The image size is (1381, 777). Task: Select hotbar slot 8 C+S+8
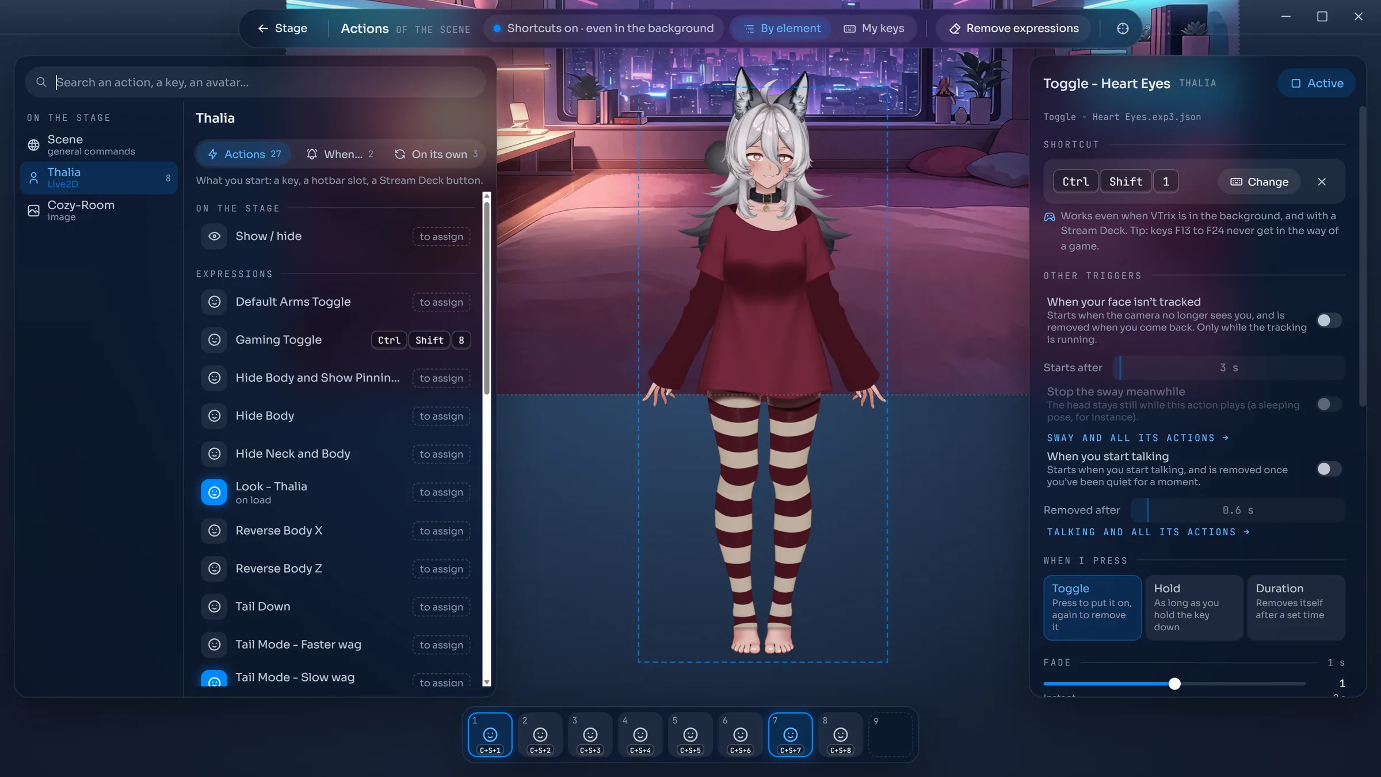[x=841, y=734]
